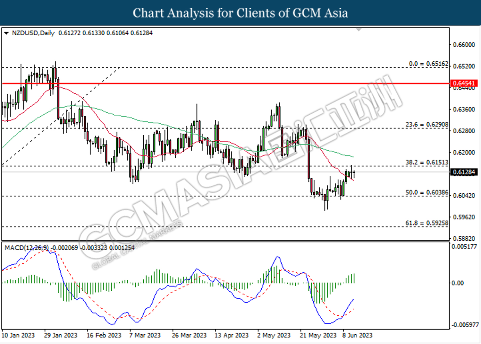This screenshot has height=344, width=481.
Task: Click the 0.59620 price axis label
Action: [x=464, y=217]
